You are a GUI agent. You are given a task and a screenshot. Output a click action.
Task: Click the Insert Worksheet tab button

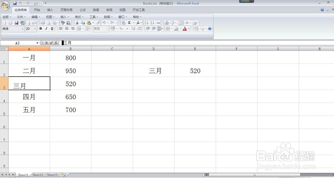click(64, 175)
